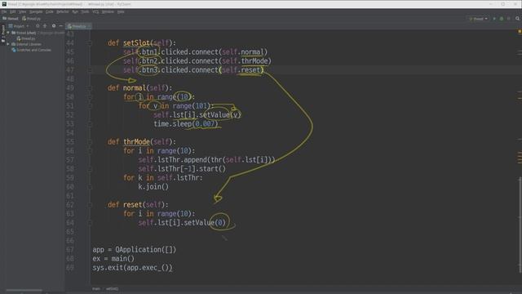Viewport: 522px width, 294px height.
Task: Hide the Project panel with minus icon
Action: pos(61,26)
